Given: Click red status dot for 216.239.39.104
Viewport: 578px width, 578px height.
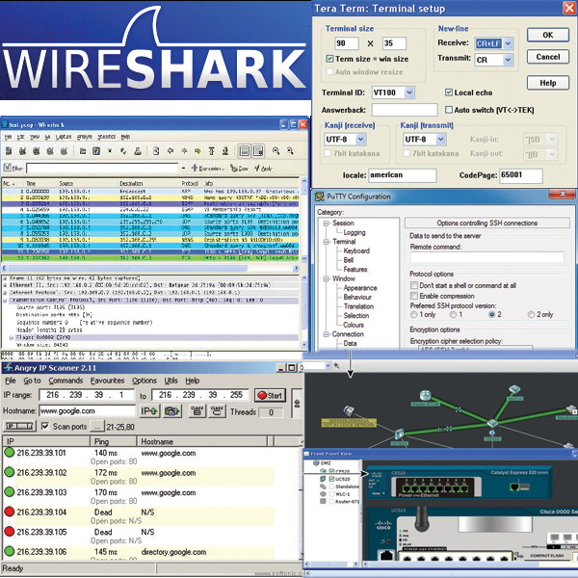Looking at the screenshot, I should 10,512.
